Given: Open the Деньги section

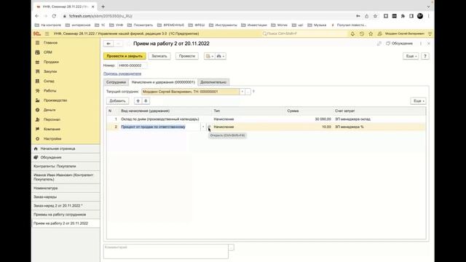Looking at the screenshot, I should point(50,110).
